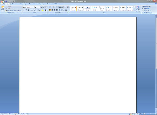157x115 pixels.
Task: Click the Word help question mark icon
Action: click(x=155, y=4)
